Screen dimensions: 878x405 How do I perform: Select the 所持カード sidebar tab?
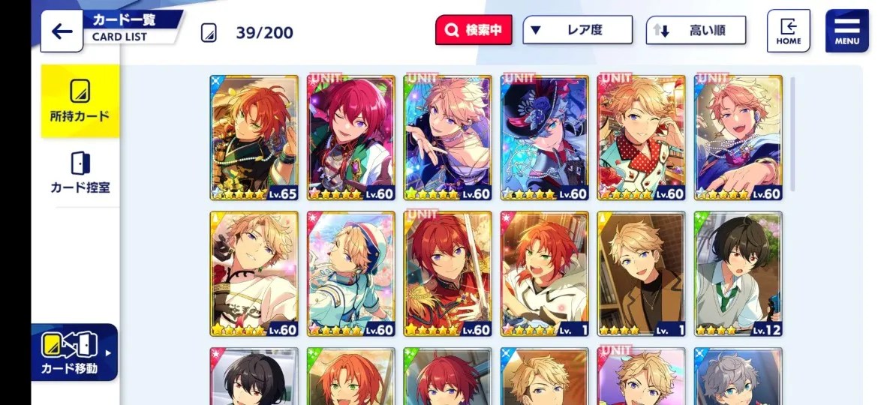tap(80, 101)
